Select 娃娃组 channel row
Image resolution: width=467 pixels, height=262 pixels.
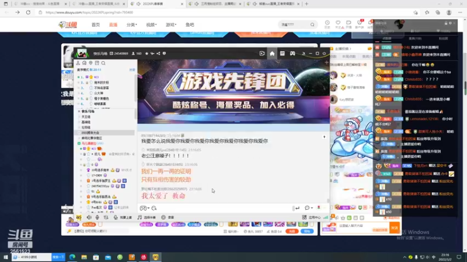click(x=86, y=128)
